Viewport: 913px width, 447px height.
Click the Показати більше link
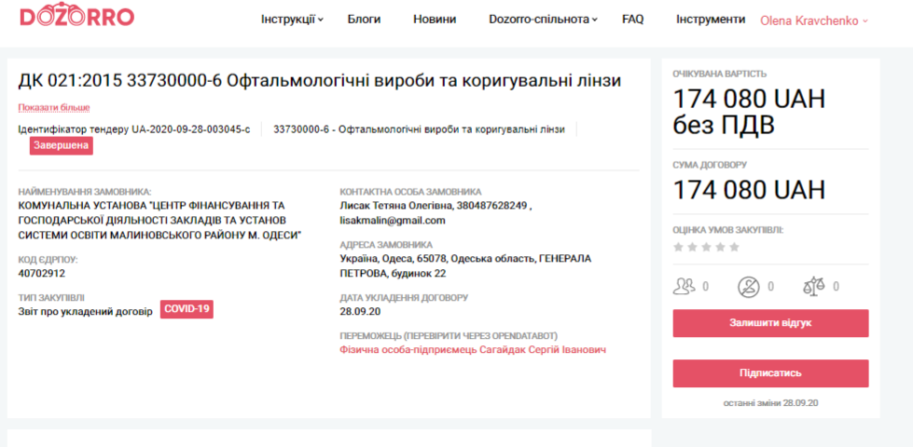(x=54, y=107)
